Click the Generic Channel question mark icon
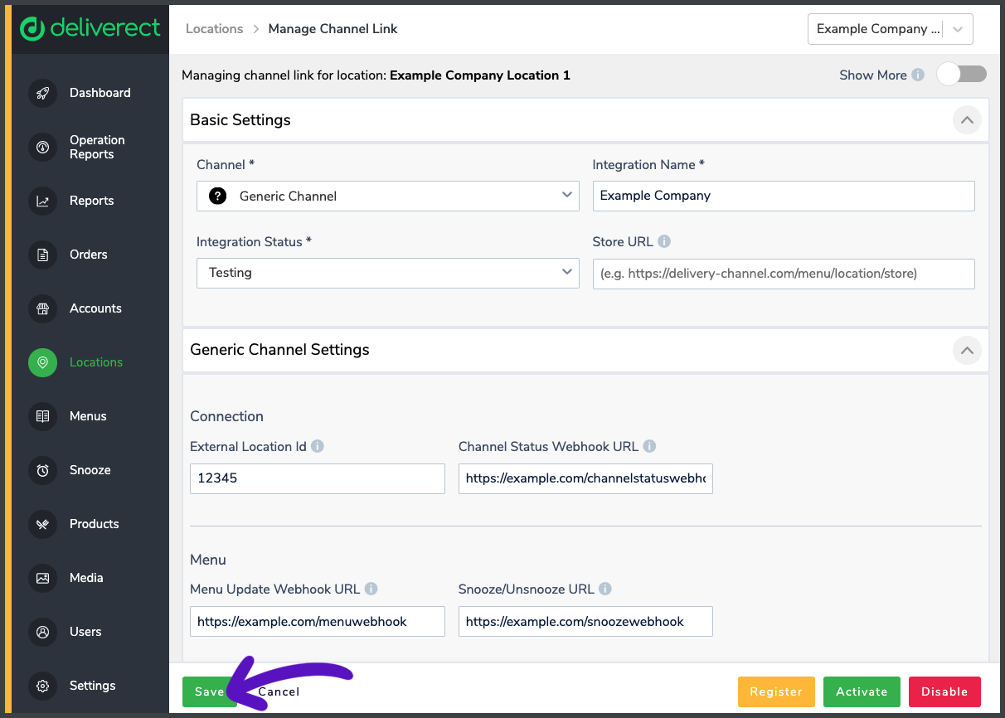The image size is (1005, 718). [x=217, y=196]
